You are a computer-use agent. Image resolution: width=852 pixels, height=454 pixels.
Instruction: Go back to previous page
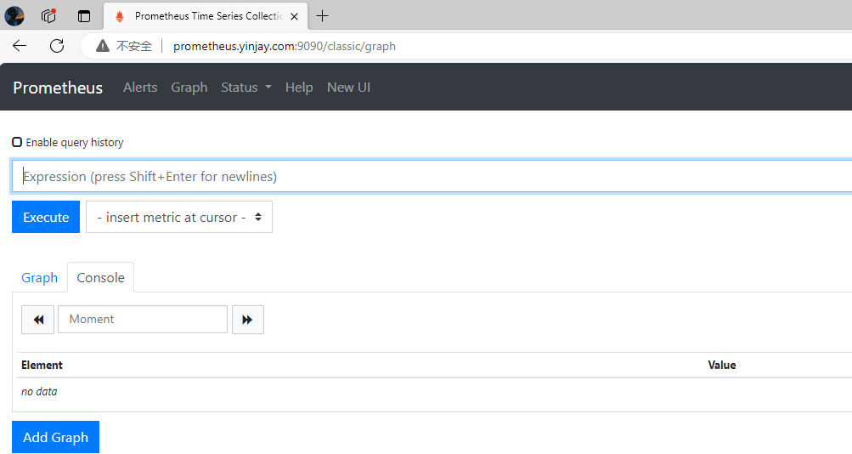pyautogui.click(x=20, y=46)
